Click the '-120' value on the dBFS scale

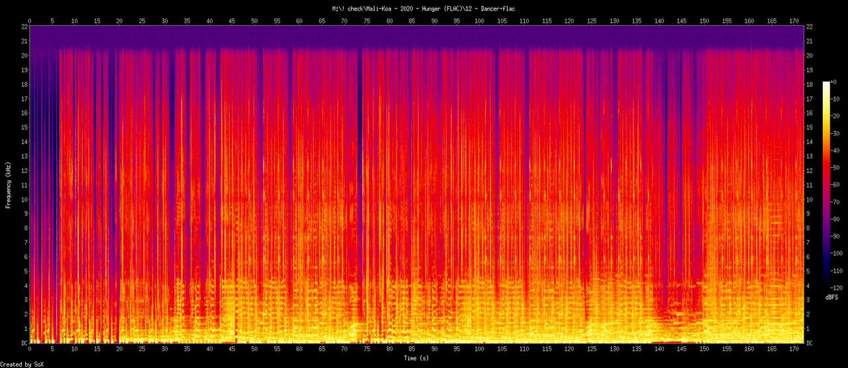pos(837,288)
